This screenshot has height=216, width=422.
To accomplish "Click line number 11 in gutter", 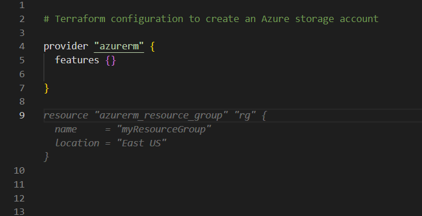I will pos(19,185).
